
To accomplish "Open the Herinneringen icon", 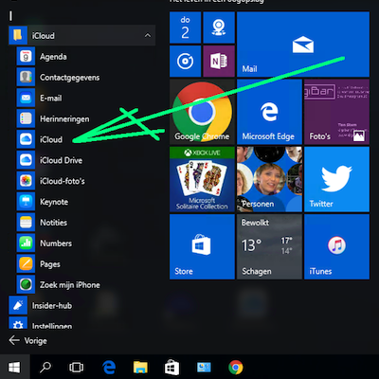I will click(26, 118).
